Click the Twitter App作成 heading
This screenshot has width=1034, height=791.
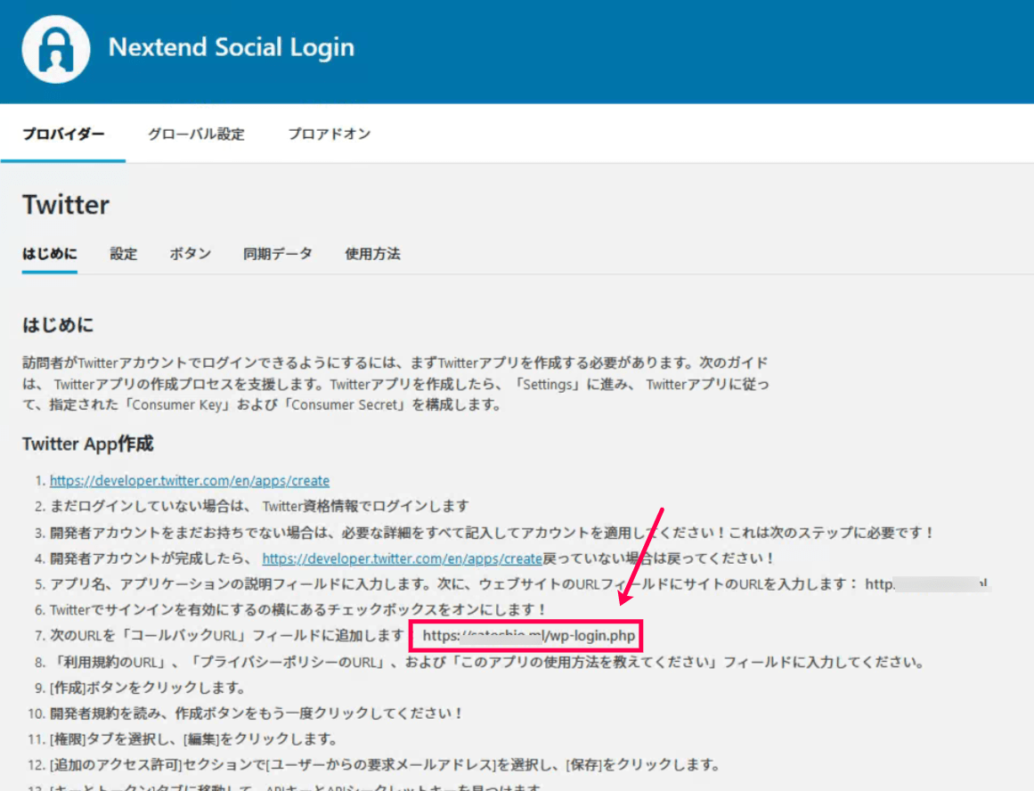[87, 444]
